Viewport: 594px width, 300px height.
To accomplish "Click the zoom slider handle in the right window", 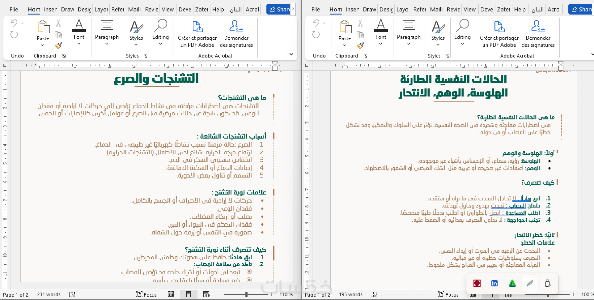I will 548,294.
